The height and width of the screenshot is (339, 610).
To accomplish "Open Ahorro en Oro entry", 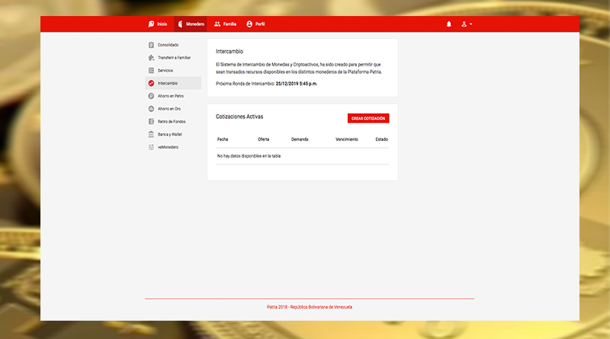I will coord(173,109).
